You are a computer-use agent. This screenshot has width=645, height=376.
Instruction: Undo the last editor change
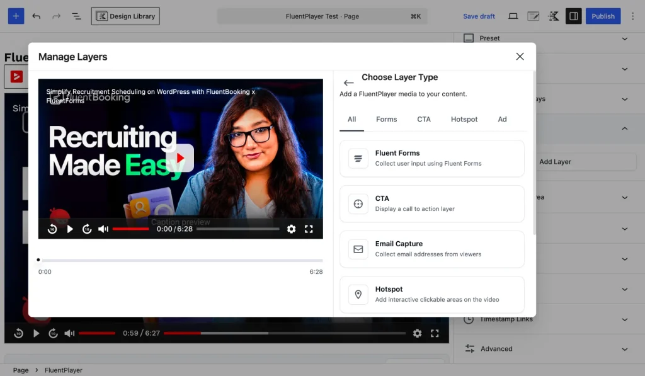[36, 16]
